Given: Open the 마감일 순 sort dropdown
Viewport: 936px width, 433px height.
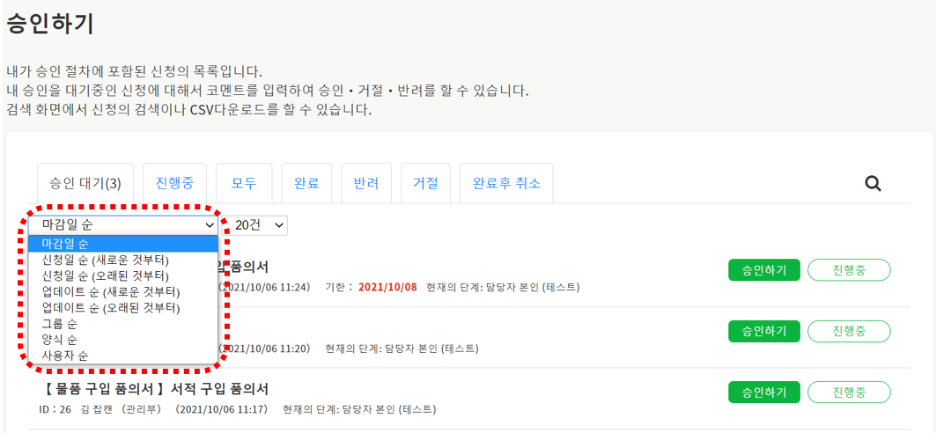Looking at the screenshot, I should 123,225.
